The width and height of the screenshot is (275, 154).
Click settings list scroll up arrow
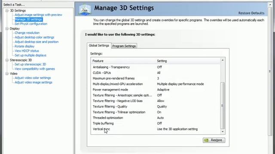(223, 60)
